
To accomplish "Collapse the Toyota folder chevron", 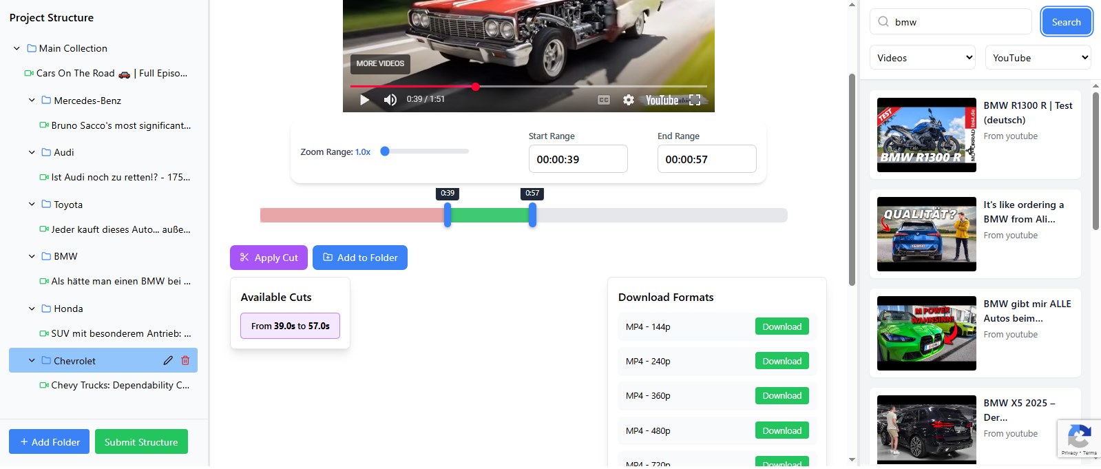I will pyautogui.click(x=32, y=205).
